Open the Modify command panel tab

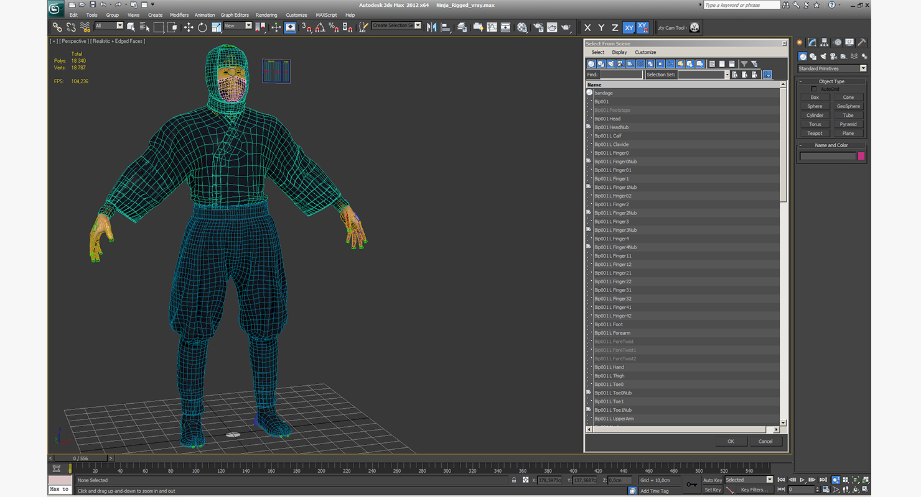(812, 42)
